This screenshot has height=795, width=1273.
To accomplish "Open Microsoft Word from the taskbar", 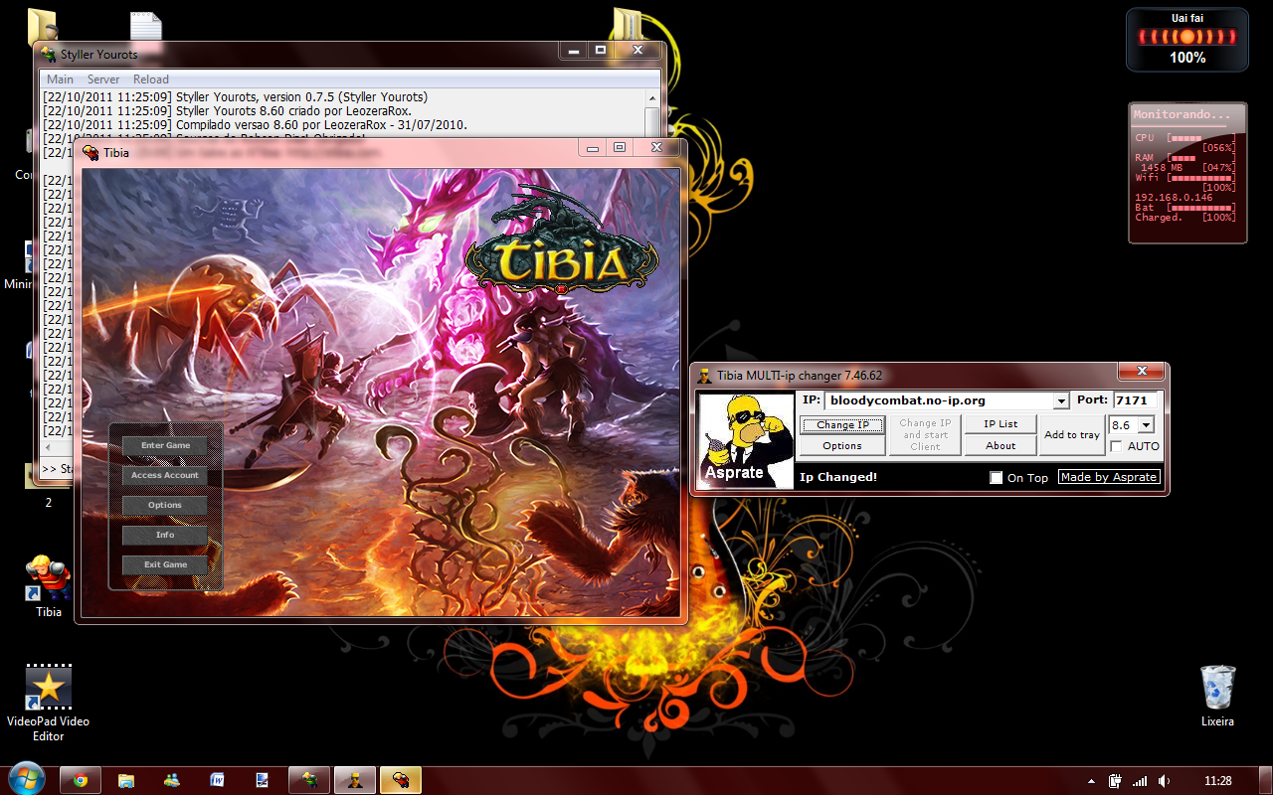I will (x=217, y=780).
